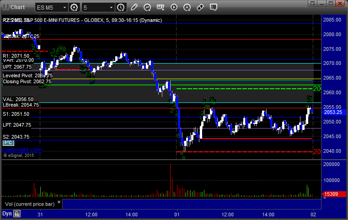Screen dimensions: 348x220
Task: Click the Chart title label
Action: pyautogui.click(x=17, y=7)
